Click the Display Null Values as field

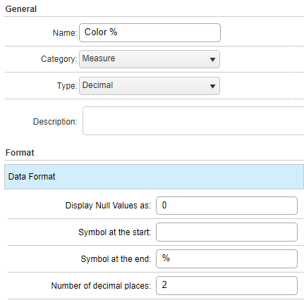[226, 206]
